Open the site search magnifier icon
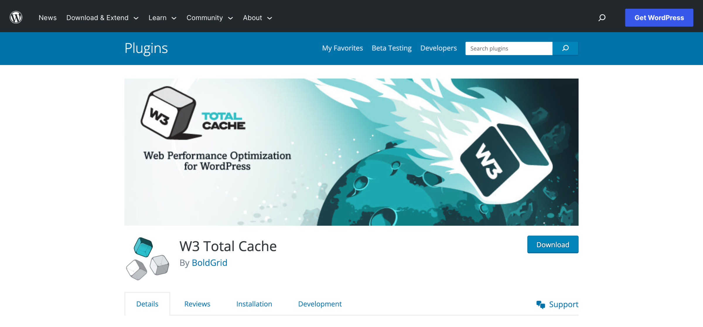 click(x=602, y=18)
